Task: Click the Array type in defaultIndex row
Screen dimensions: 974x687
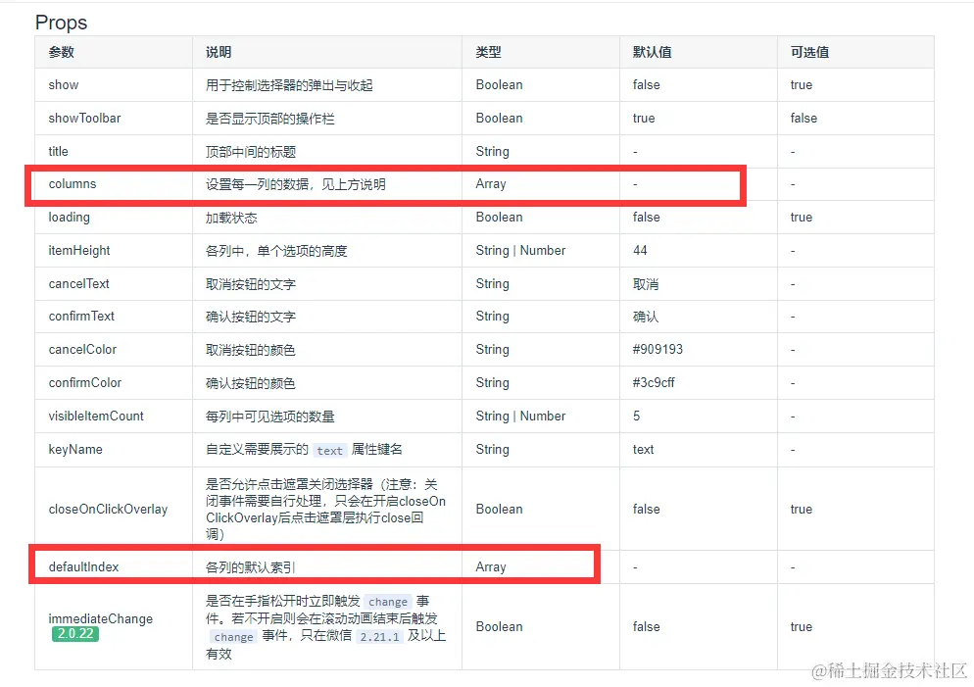Action: (x=491, y=566)
